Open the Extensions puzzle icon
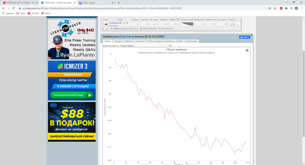305x165 pixels. click(x=286, y=8)
